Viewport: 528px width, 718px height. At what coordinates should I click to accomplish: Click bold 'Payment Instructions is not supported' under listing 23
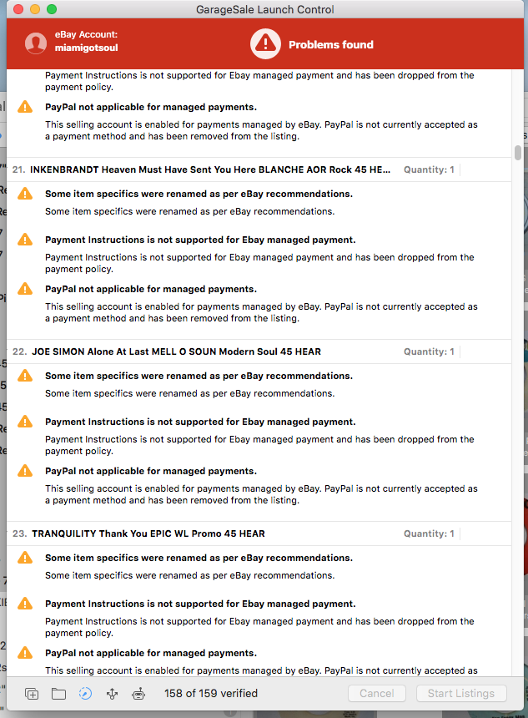pyautogui.click(x=200, y=604)
